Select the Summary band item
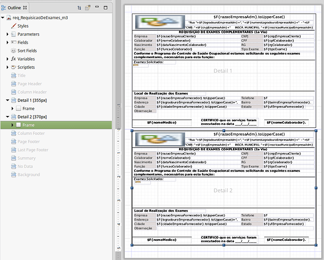 point(27,158)
